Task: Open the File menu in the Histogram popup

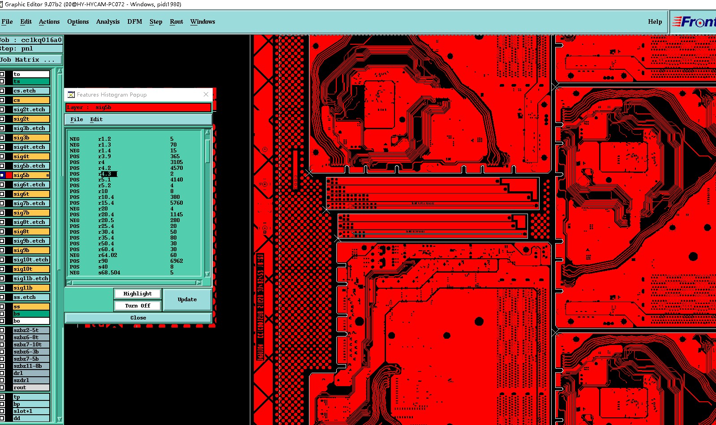Action: click(77, 119)
